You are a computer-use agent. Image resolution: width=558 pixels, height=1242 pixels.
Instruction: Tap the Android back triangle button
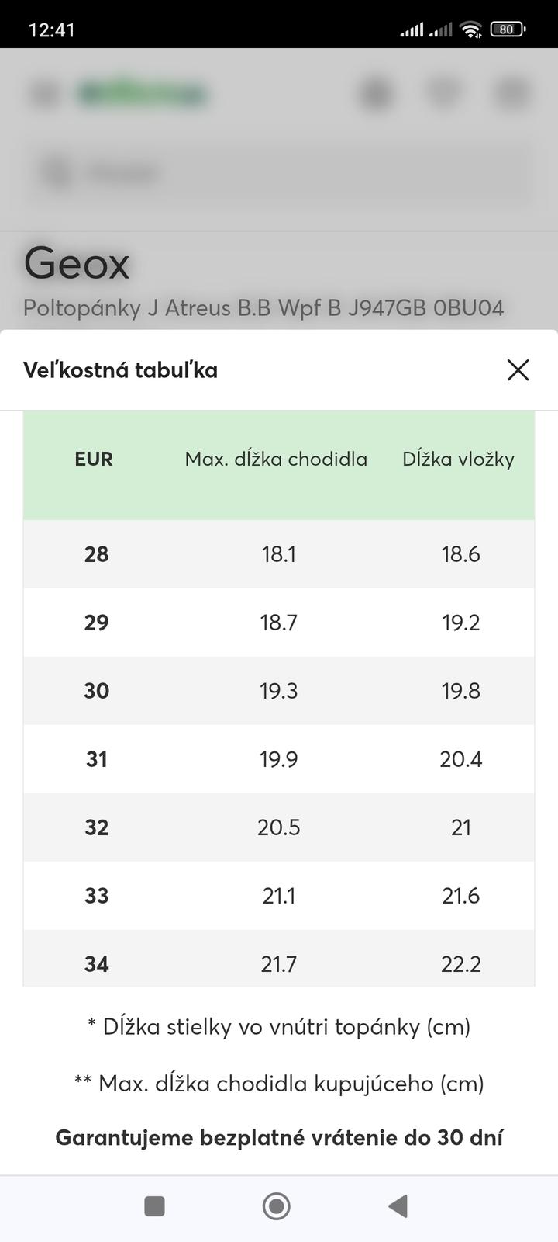[x=398, y=1206]
